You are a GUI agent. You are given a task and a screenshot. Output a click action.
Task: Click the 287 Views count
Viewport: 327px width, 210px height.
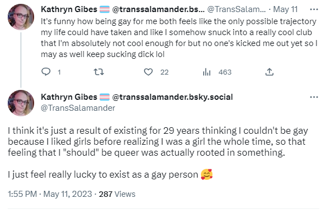[x=117, y=194]
